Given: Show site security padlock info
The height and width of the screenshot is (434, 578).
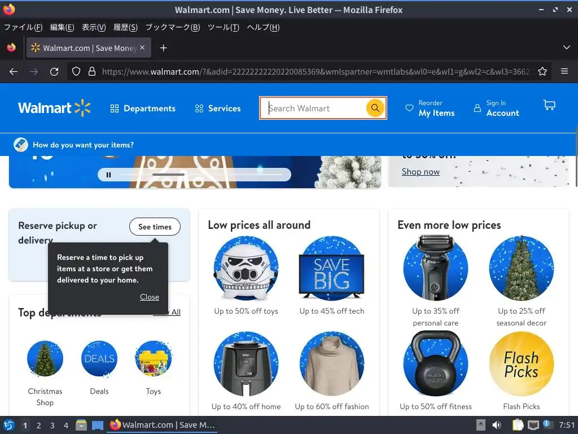Looking at the screenshot, I should [92, 72].
